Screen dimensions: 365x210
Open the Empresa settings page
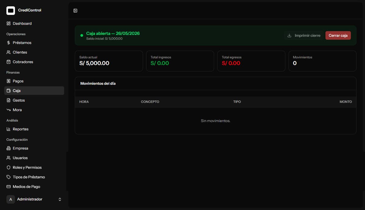click(x=34, y=148)
